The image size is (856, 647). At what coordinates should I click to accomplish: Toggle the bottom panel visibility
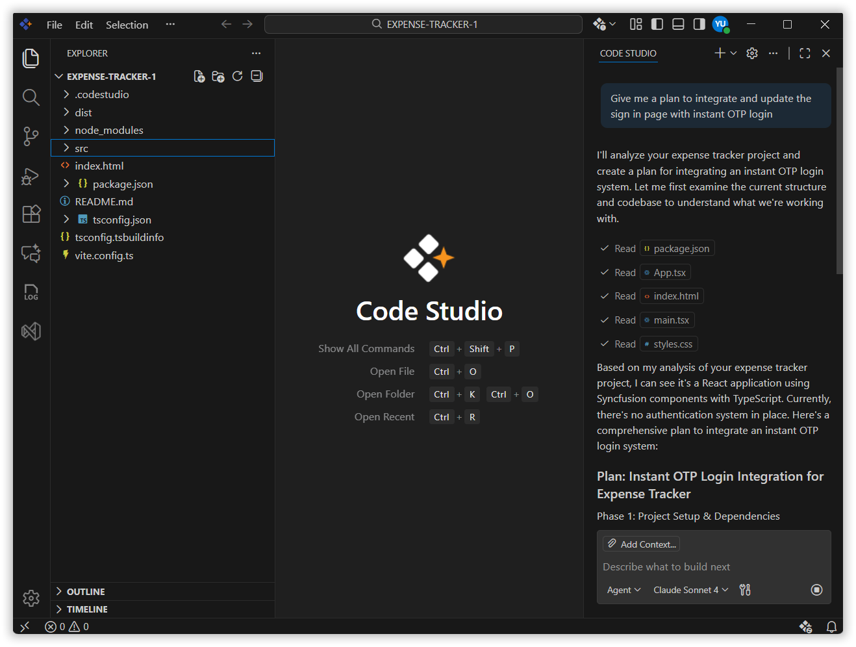678,24
